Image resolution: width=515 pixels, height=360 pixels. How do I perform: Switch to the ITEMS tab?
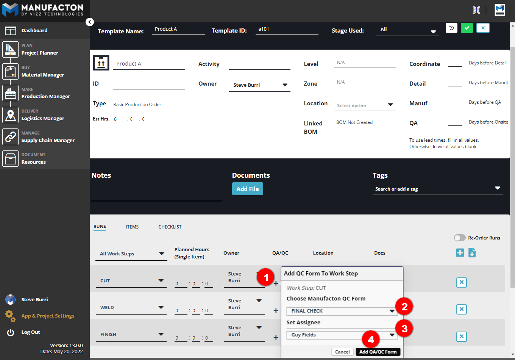(132, 227)
